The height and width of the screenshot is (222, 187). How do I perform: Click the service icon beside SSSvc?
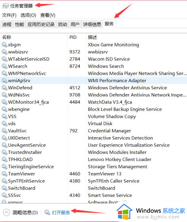[x=4, y=195]
